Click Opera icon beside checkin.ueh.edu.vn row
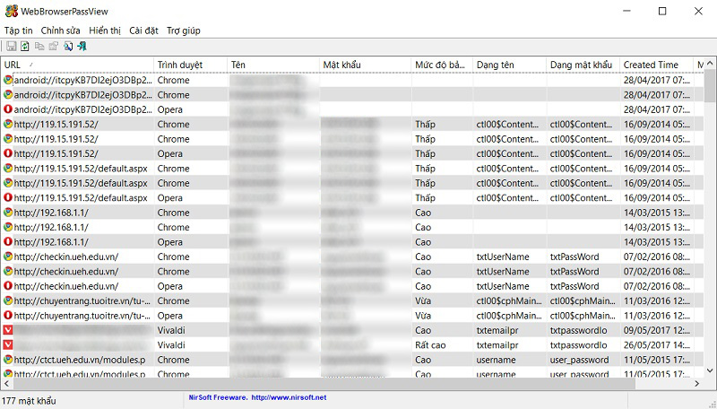This screenshot has height=409, width=717. click(x=8, y=286)
